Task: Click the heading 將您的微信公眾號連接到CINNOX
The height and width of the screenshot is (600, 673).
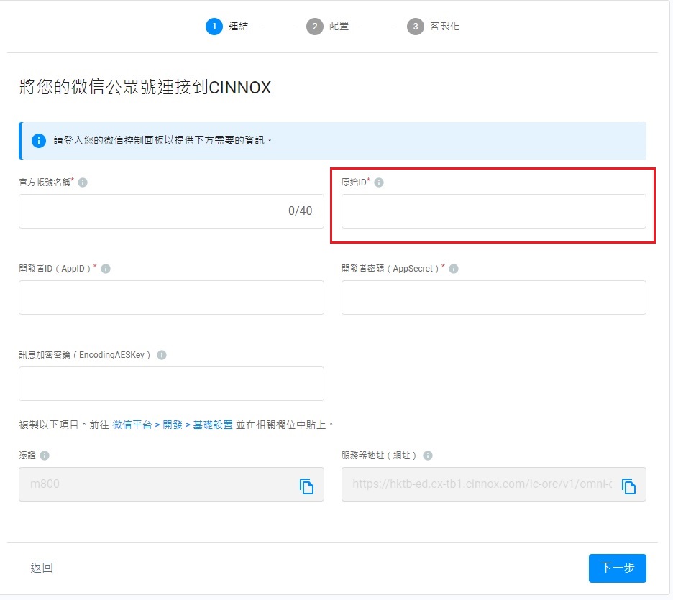Action: tap(145, 87)
